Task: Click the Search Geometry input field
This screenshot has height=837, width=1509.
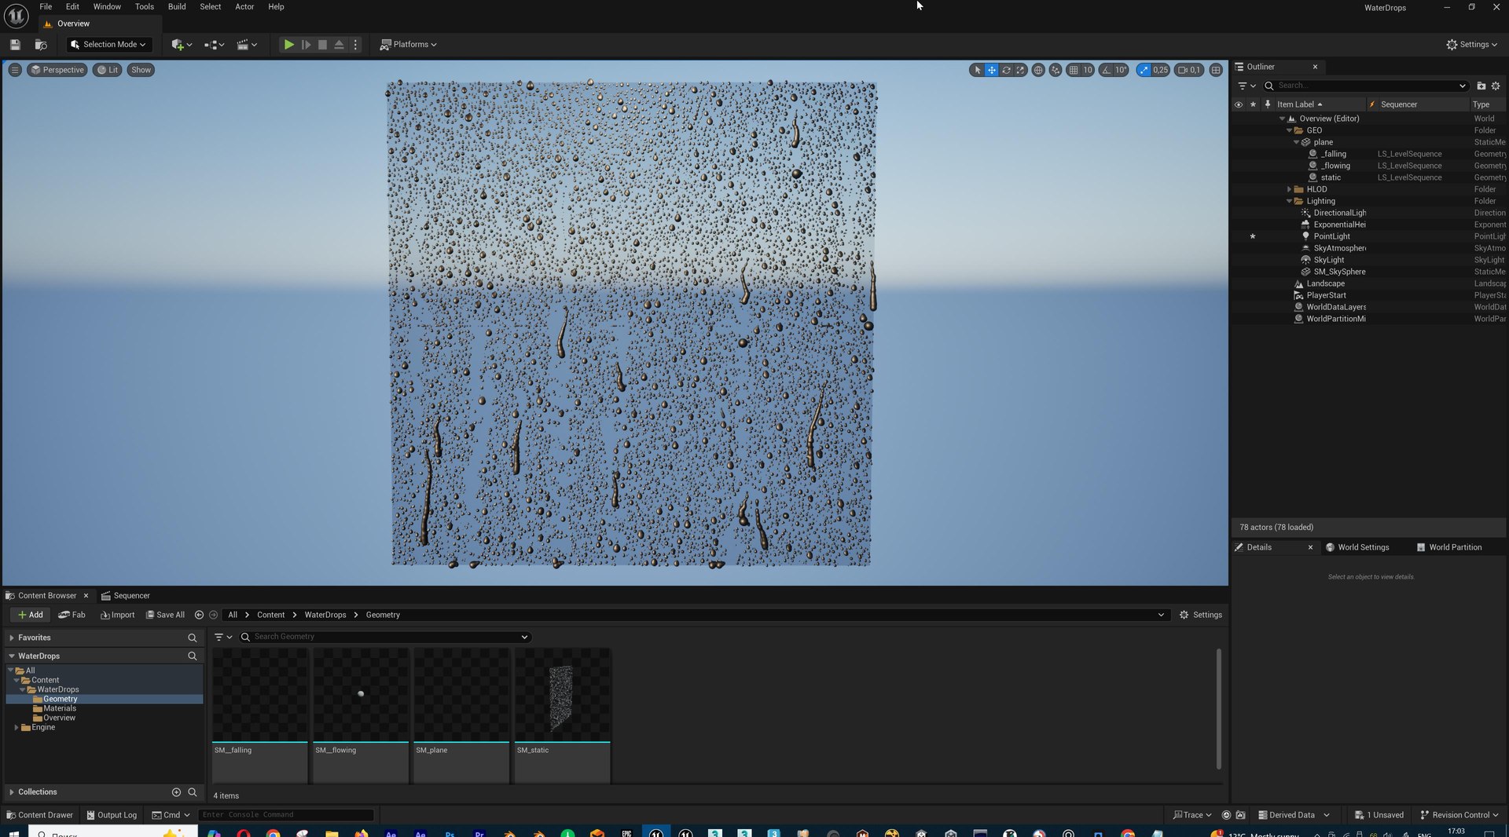Action: 385,637
